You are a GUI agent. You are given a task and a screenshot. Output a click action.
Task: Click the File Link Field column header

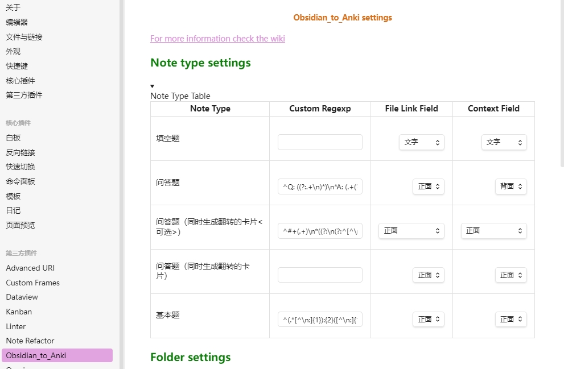click(411, 109)
